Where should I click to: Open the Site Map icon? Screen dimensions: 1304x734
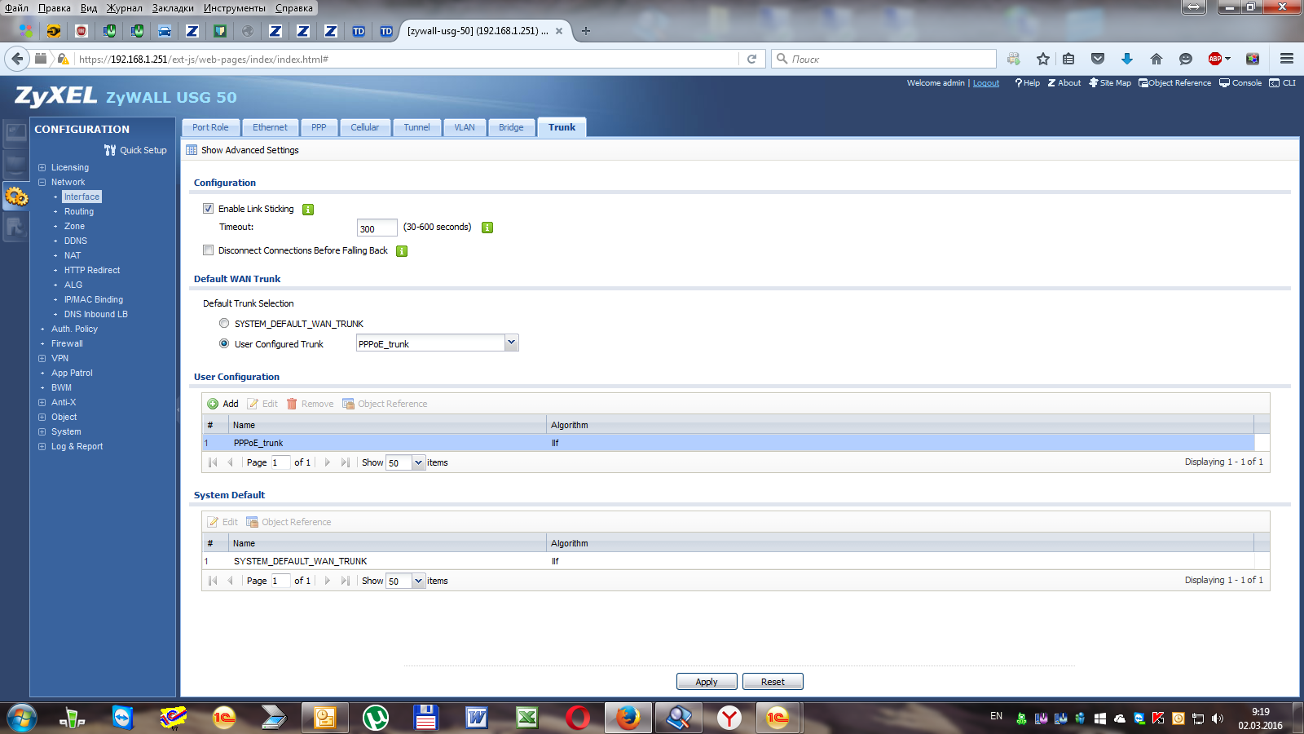(x=1094, y=83)
